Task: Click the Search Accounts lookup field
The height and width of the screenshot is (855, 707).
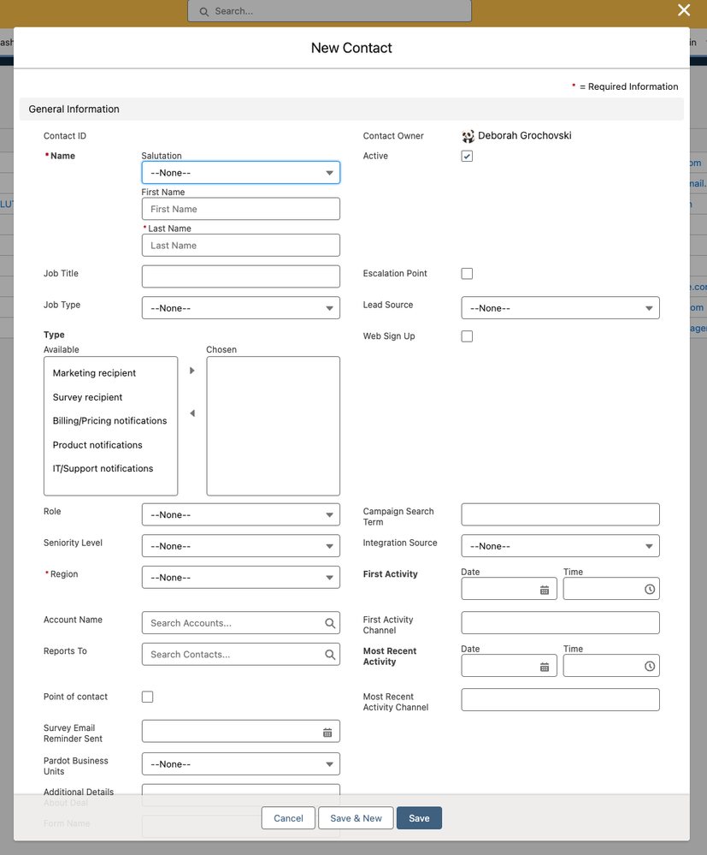Action: coord(241,623)
